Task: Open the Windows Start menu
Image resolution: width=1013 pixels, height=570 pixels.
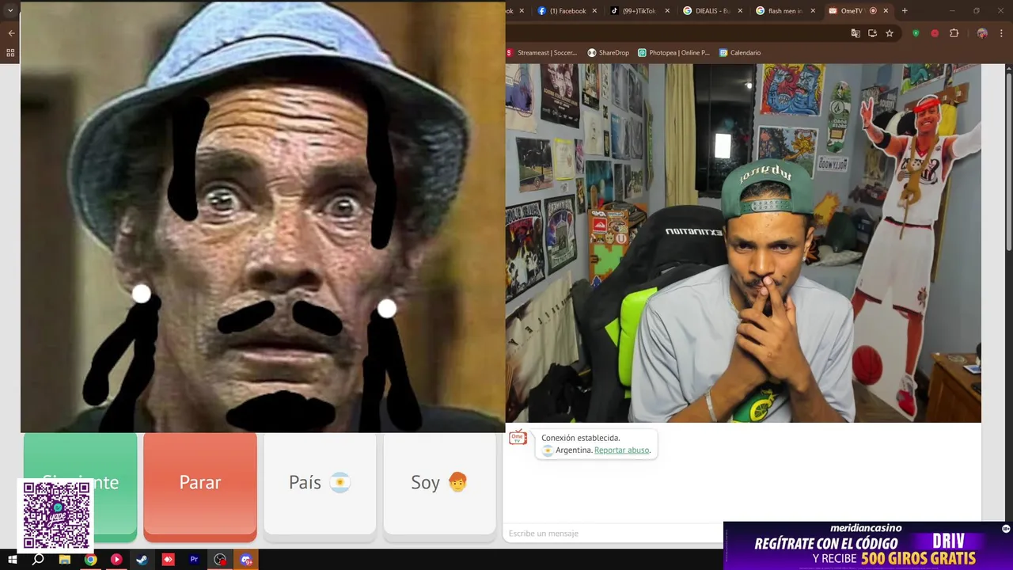Action: tap(12, 560)
